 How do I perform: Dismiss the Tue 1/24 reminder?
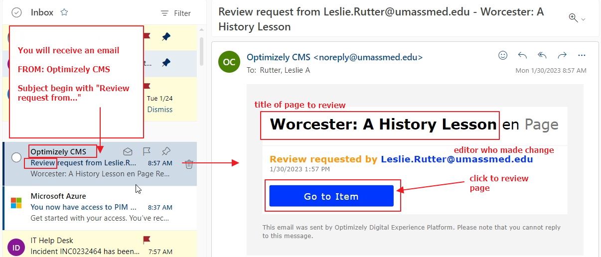[160, 110]
